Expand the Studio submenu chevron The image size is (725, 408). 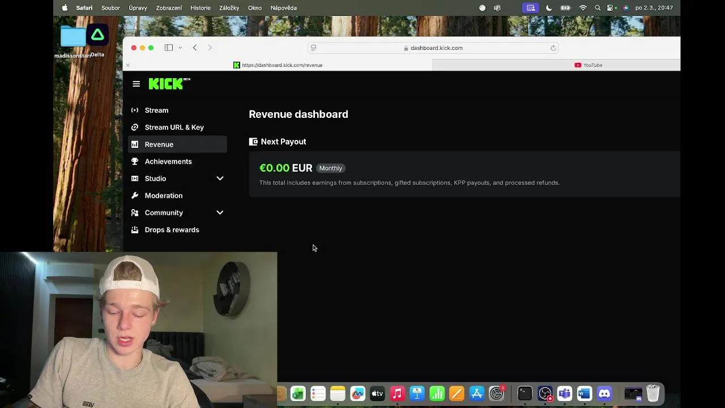[220, 178]
